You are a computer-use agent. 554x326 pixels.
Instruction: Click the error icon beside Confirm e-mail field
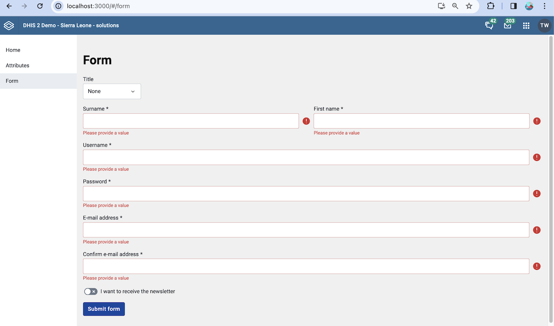tap(537, 266)
